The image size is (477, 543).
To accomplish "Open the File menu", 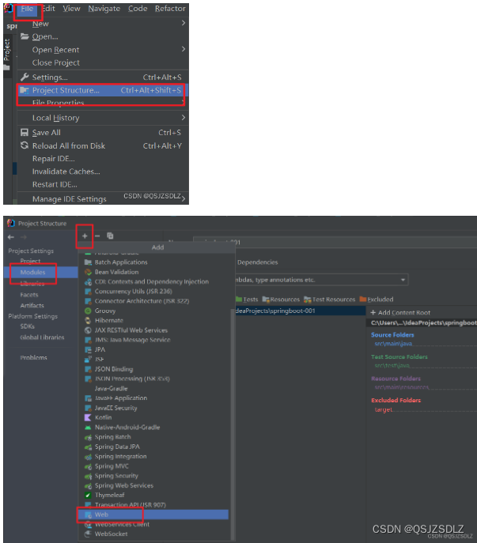I will 27,9.
